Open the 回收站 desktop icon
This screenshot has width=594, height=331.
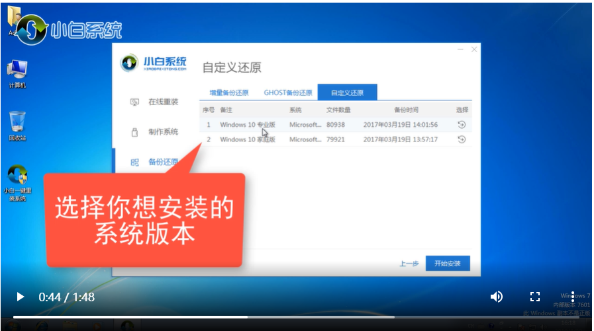[x=17, y=125]
